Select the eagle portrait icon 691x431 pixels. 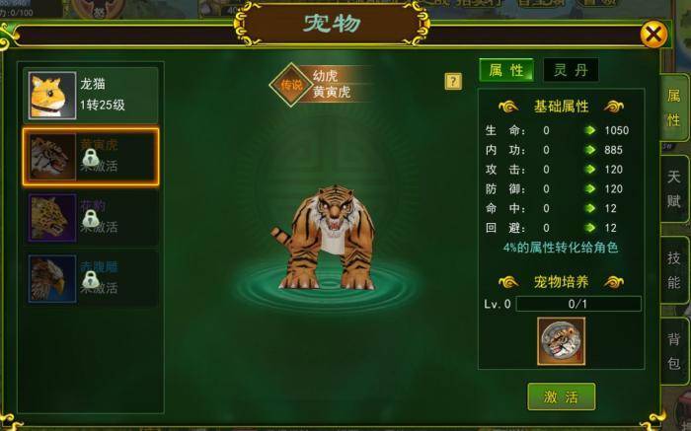[52, 279]
